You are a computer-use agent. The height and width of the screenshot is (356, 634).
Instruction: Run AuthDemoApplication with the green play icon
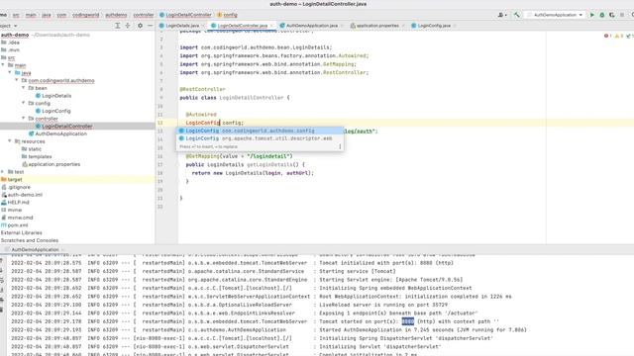tap(592, 15)
